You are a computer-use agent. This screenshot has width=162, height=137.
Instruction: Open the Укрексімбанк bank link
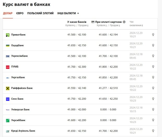click(x=20, y=56)
